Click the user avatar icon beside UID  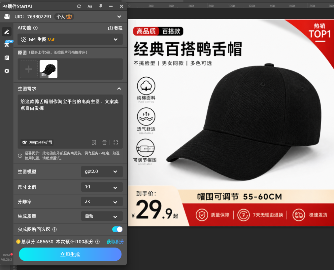(7, 17)
